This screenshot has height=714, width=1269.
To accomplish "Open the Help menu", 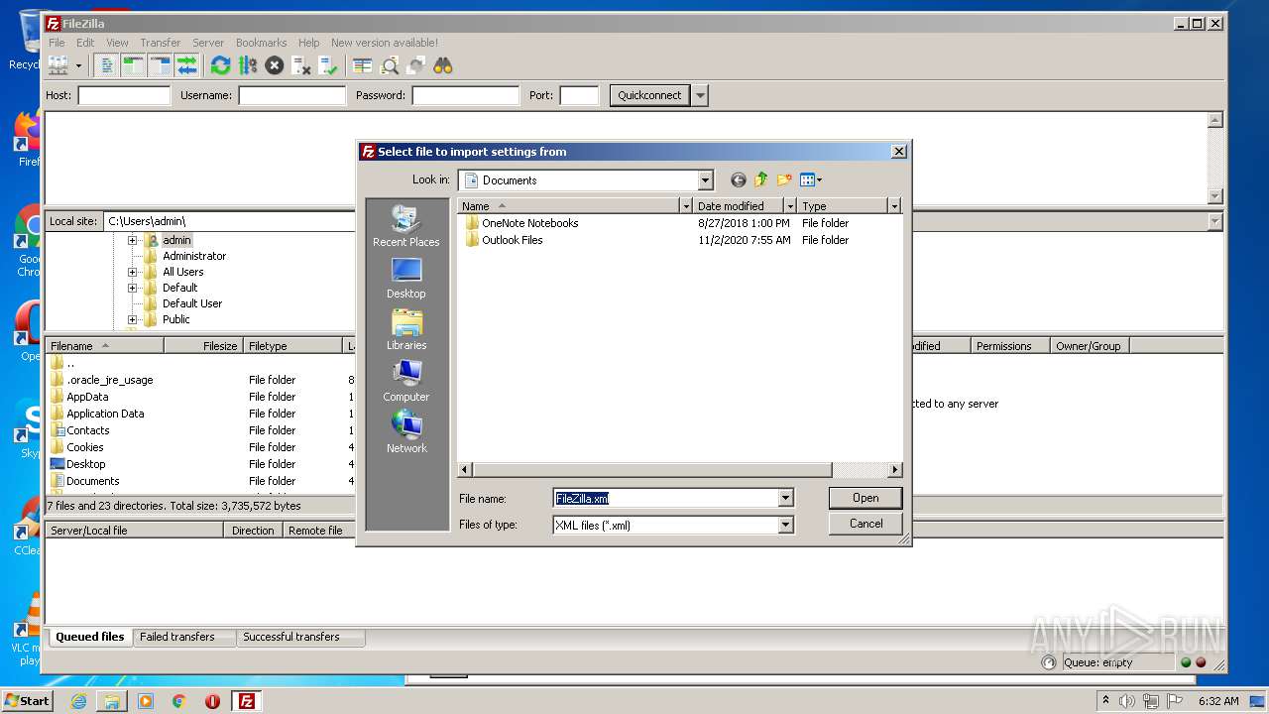I will pyautogui.click(x=309, y=43).
